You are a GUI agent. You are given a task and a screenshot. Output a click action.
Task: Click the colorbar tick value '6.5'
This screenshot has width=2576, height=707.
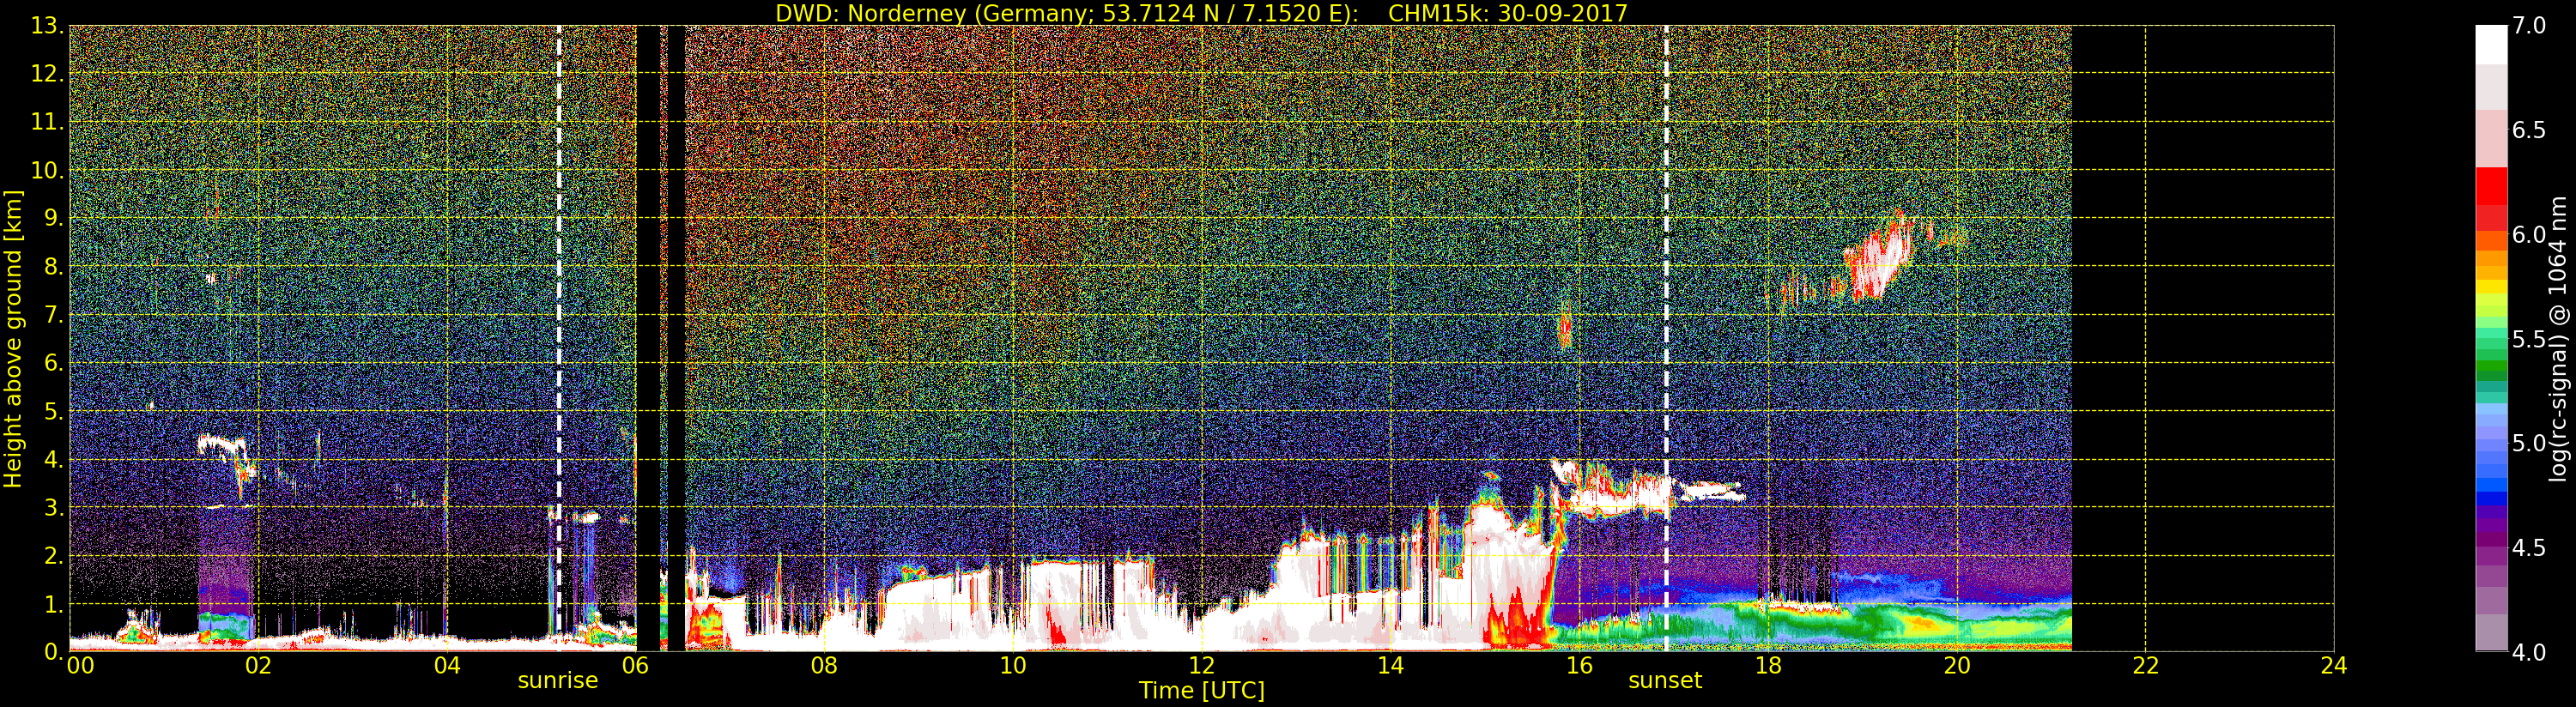(2529, 131)
